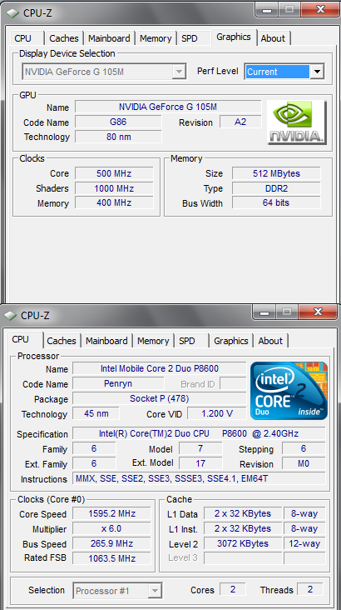Click the Level 2 cache value 3072 KBytes
Viewport: 341px width, 610px height.
coord(243,543)
